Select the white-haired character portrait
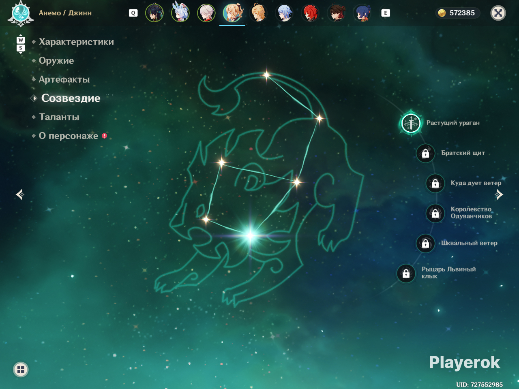 206,13
